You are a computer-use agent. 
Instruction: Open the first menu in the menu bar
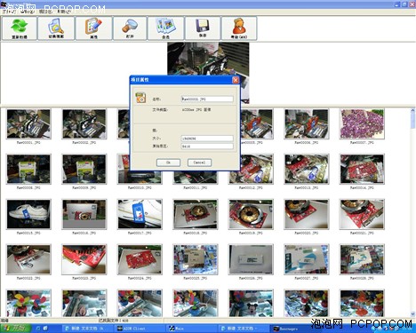[9, 12]
